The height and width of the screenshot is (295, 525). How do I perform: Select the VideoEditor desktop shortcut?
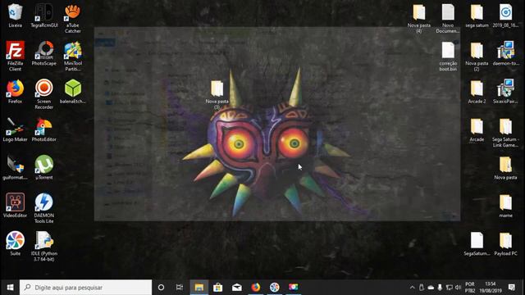(x=15, y=206)
